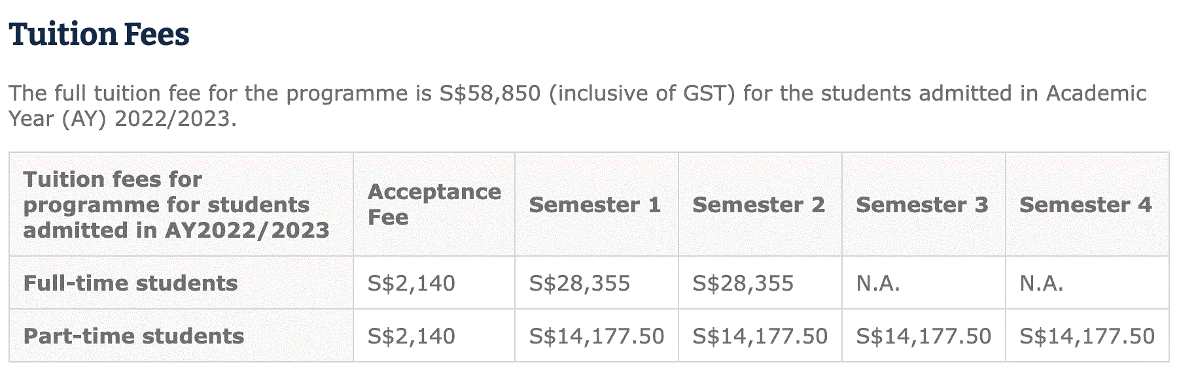The image size is (1179, 371).
Task: Click part-time Semester 1 fee S$14,177.50
Action: tap(597, 336)
